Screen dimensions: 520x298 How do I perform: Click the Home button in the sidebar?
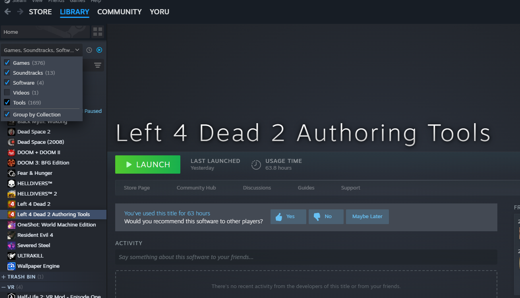click(x=45, y=32)
